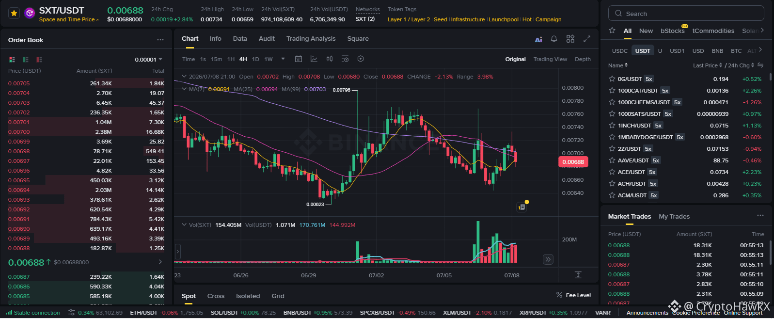Open the chart layout grid icon
774x319 pixels.
(570, 39)
